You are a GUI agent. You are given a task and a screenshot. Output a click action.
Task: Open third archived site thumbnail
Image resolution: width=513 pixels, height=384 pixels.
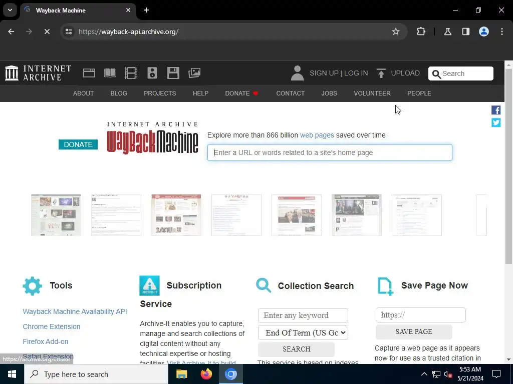[x=176, y=215]
